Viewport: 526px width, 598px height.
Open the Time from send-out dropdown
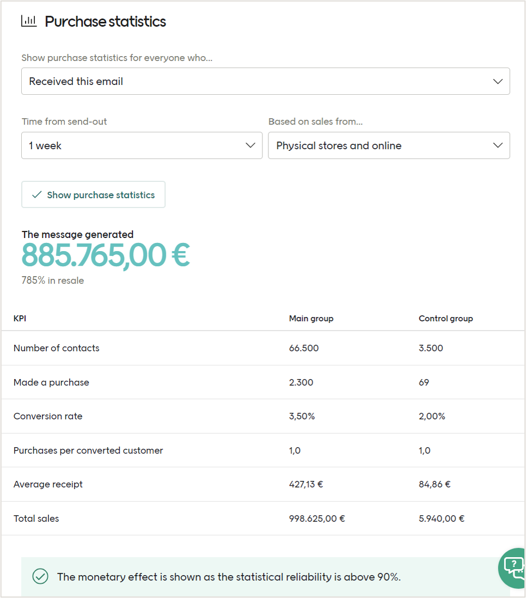pos(142,145)
